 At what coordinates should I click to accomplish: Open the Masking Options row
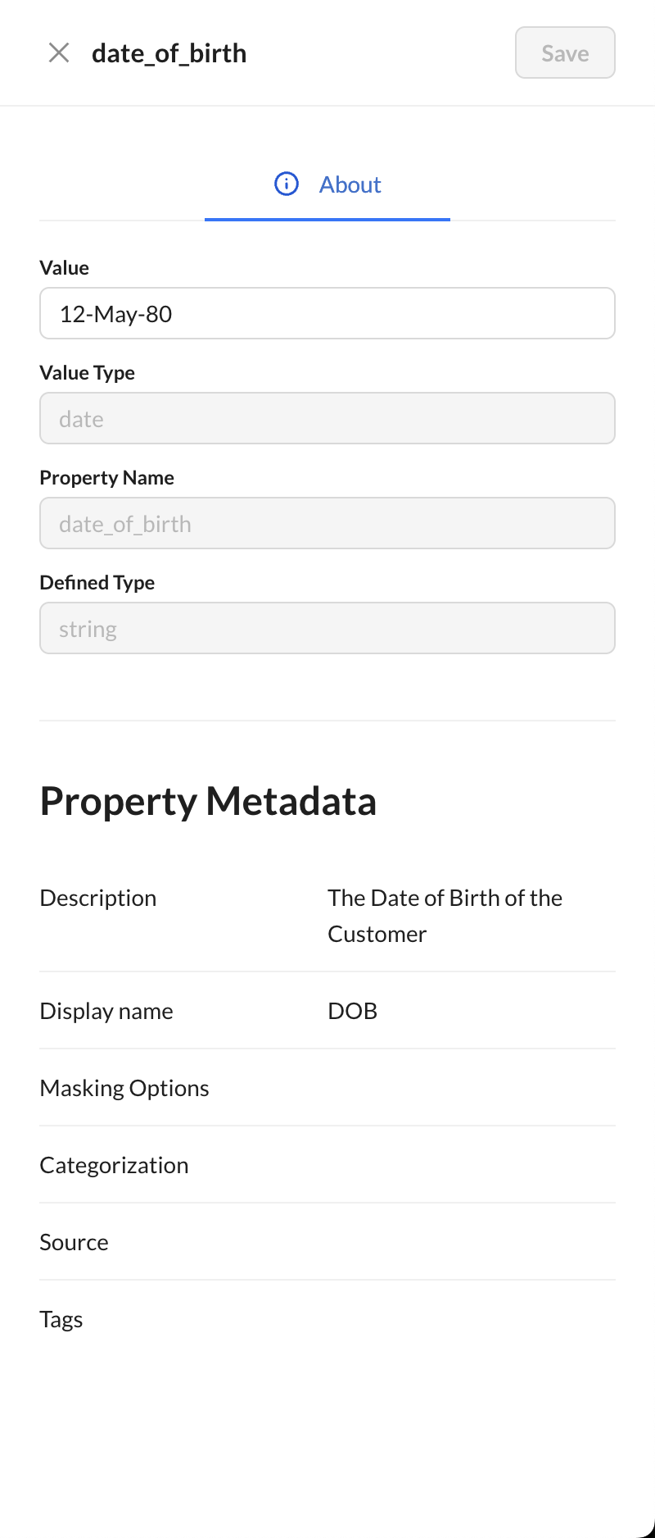(124, 1089)
